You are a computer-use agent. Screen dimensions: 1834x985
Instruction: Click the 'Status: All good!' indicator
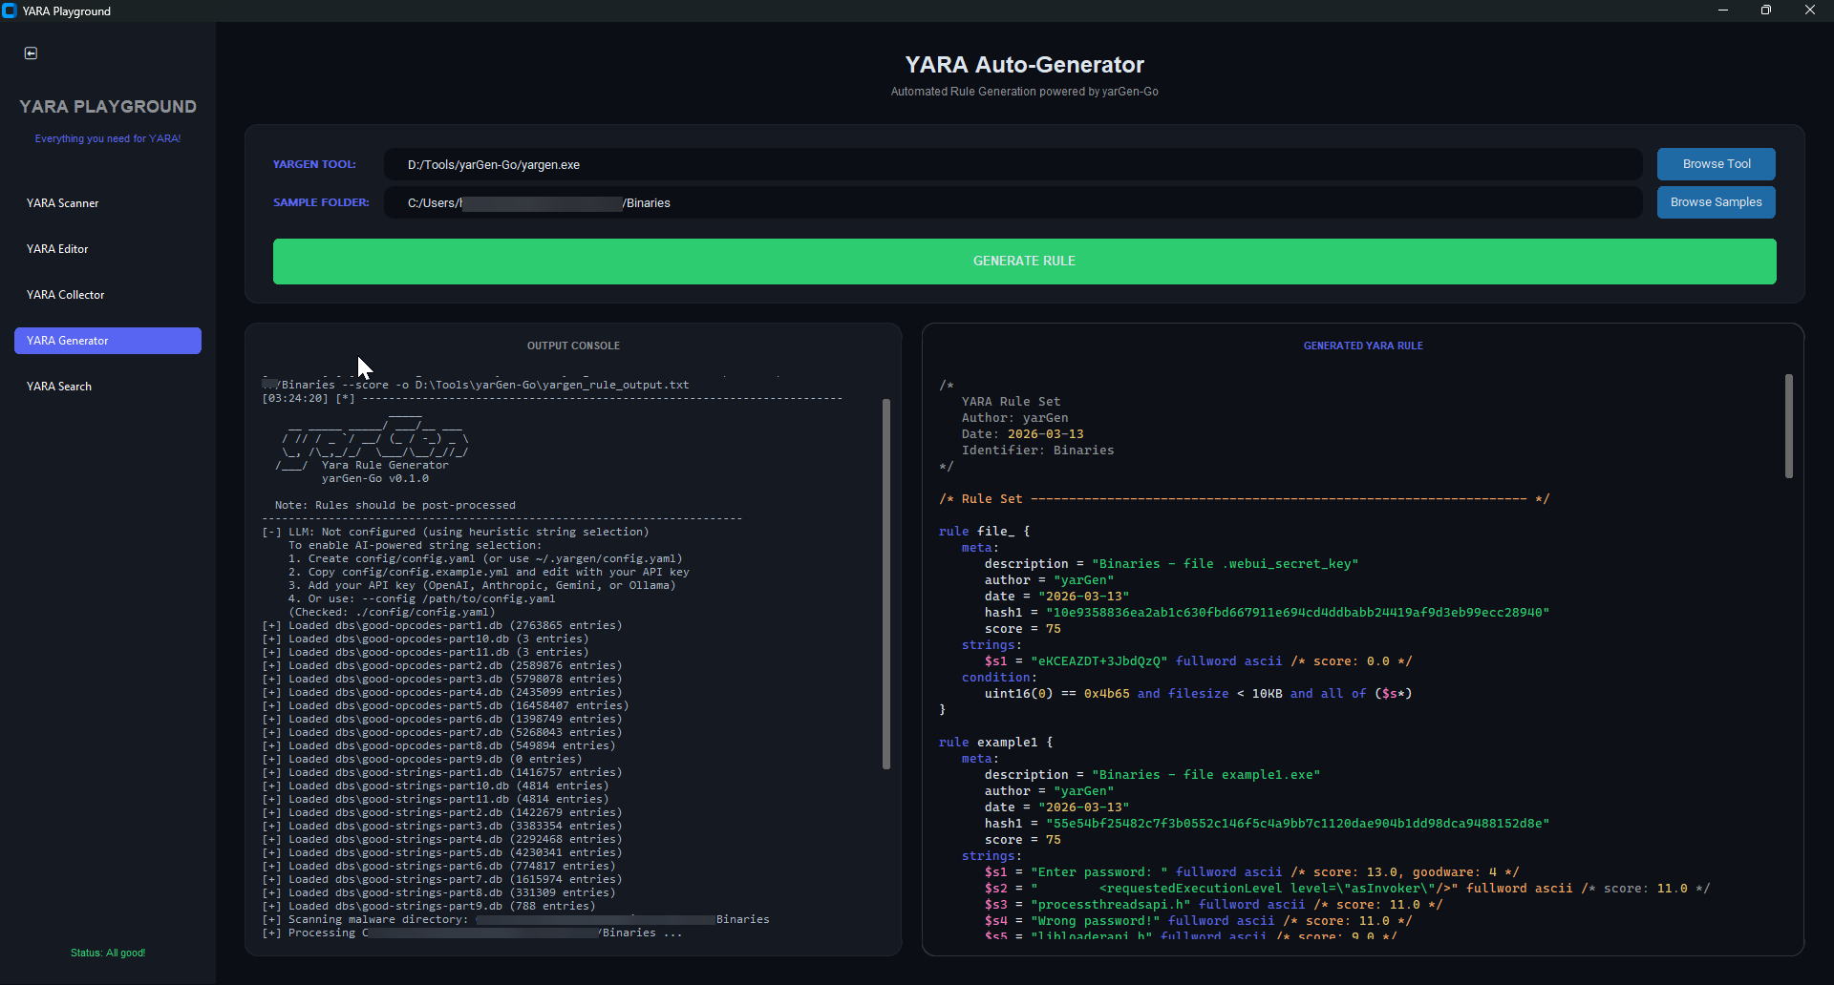click(x=107, y=953)
